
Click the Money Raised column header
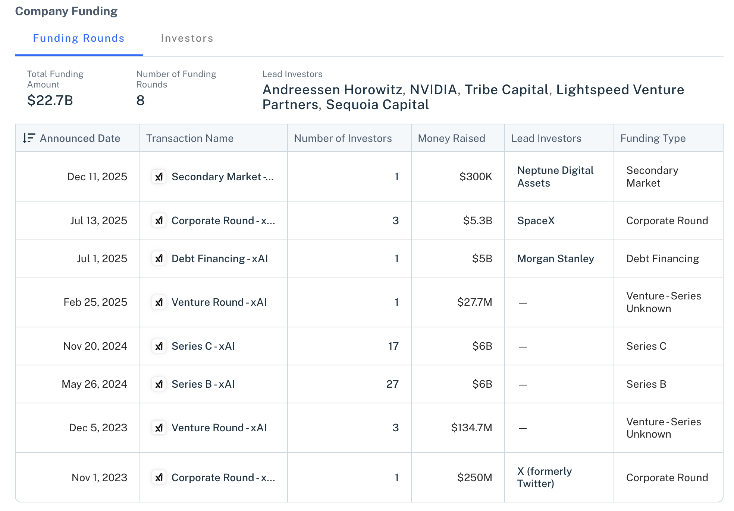click(451, 138)
